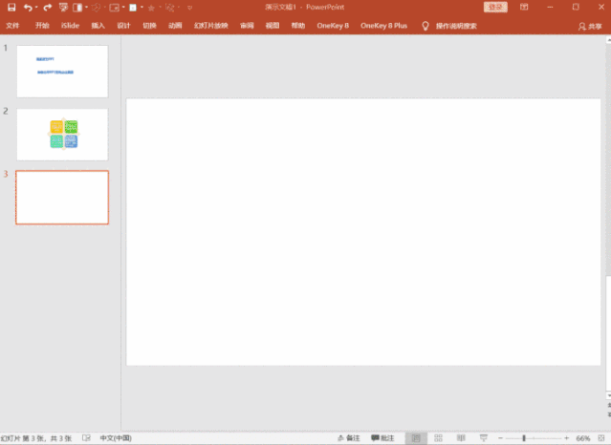Toggle Normal view button in status bar
Screen dimensions: 611x445
coord(415,437)
